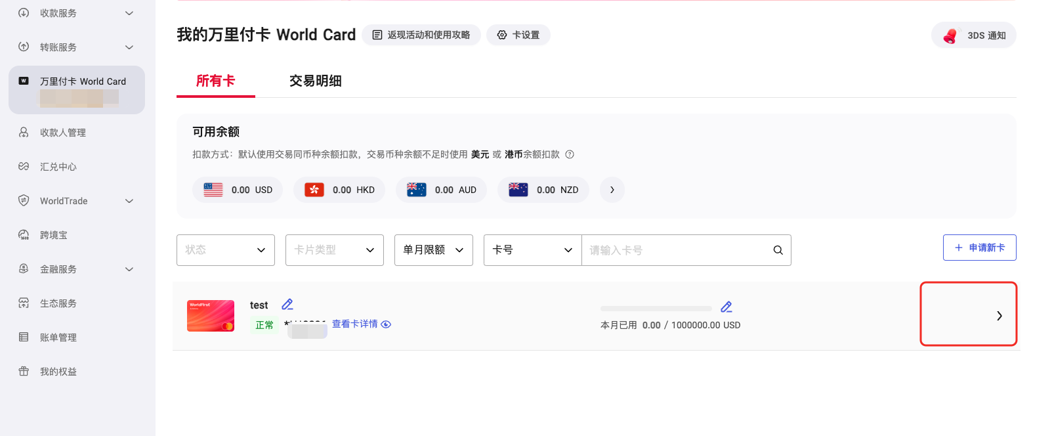Click 申请新卡 button
Screen dimensions: 1052x436
[x=979, y=248]
